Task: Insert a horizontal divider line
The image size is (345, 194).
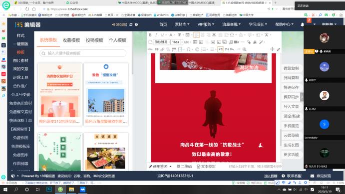Action: tap(243, 42)
